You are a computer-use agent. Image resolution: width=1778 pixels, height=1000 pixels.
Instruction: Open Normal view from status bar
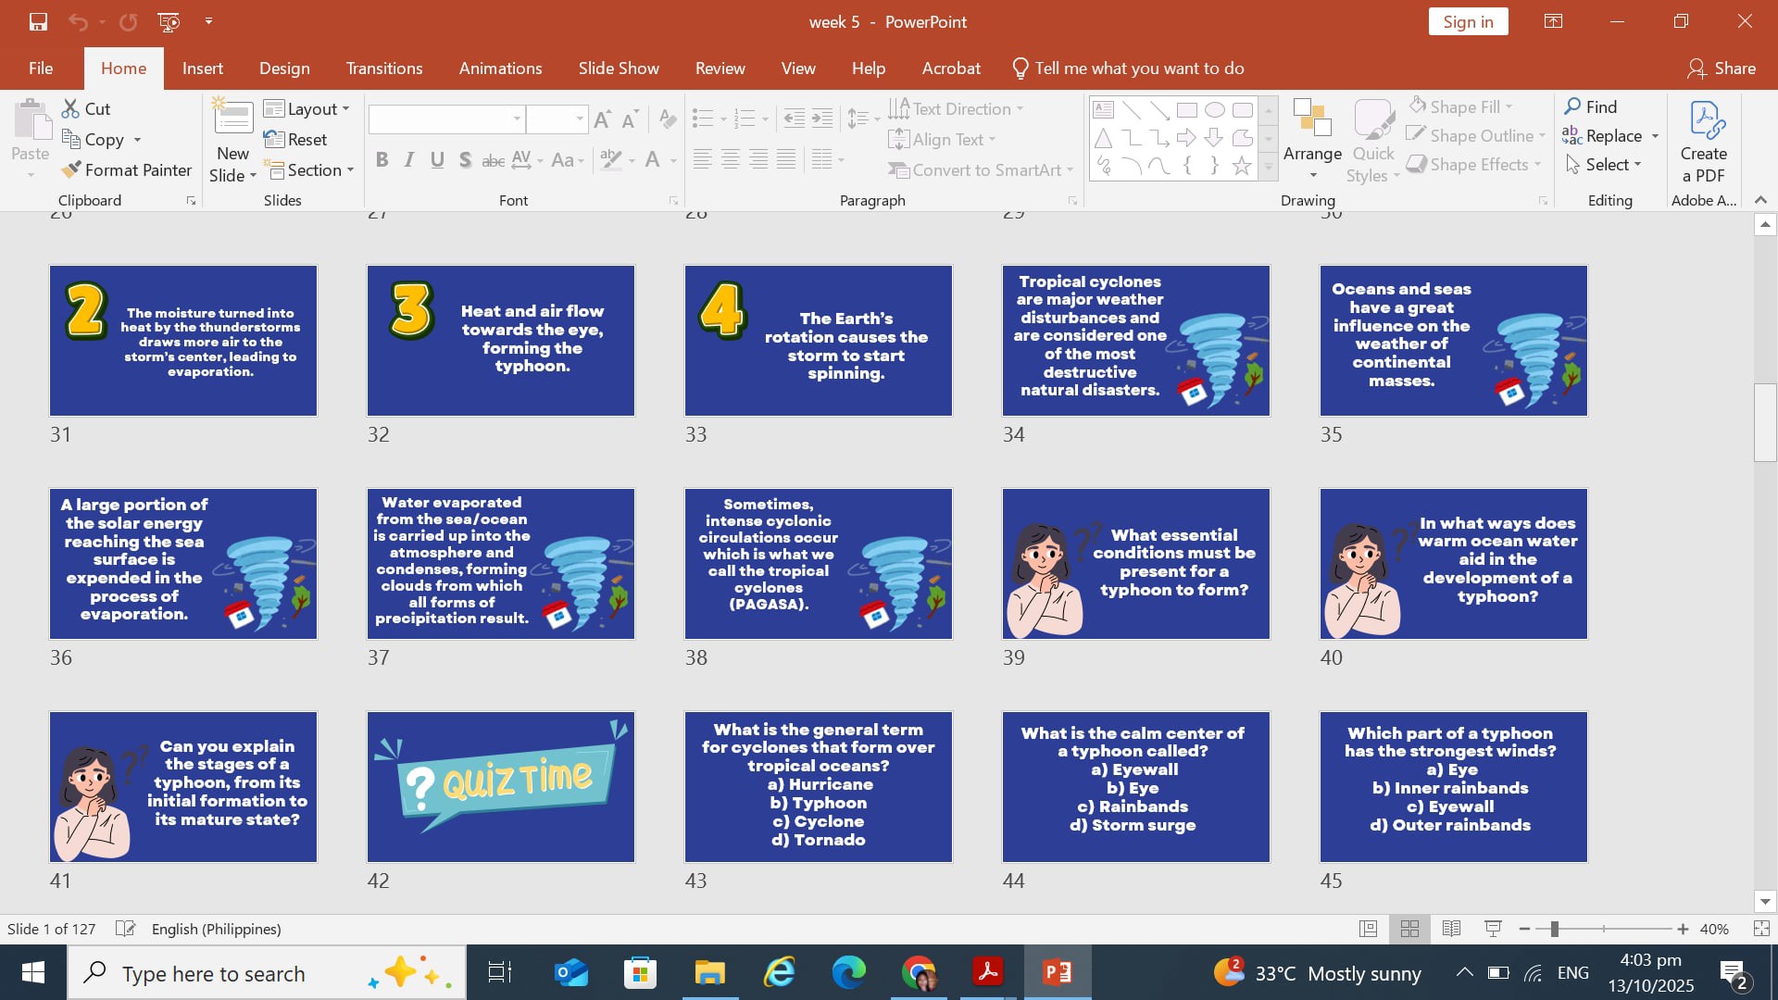coord(1368,929)
